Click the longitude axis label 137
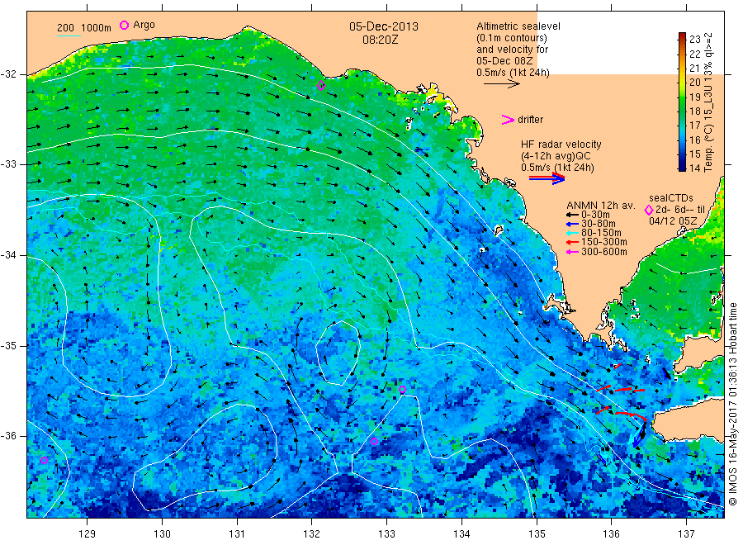This screenshot has width=743, height=545. click(x=686, y=534)
